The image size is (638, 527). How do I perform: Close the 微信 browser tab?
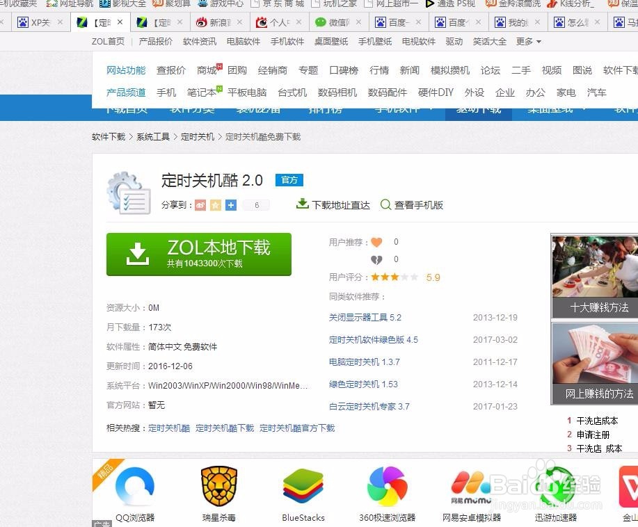359,22
